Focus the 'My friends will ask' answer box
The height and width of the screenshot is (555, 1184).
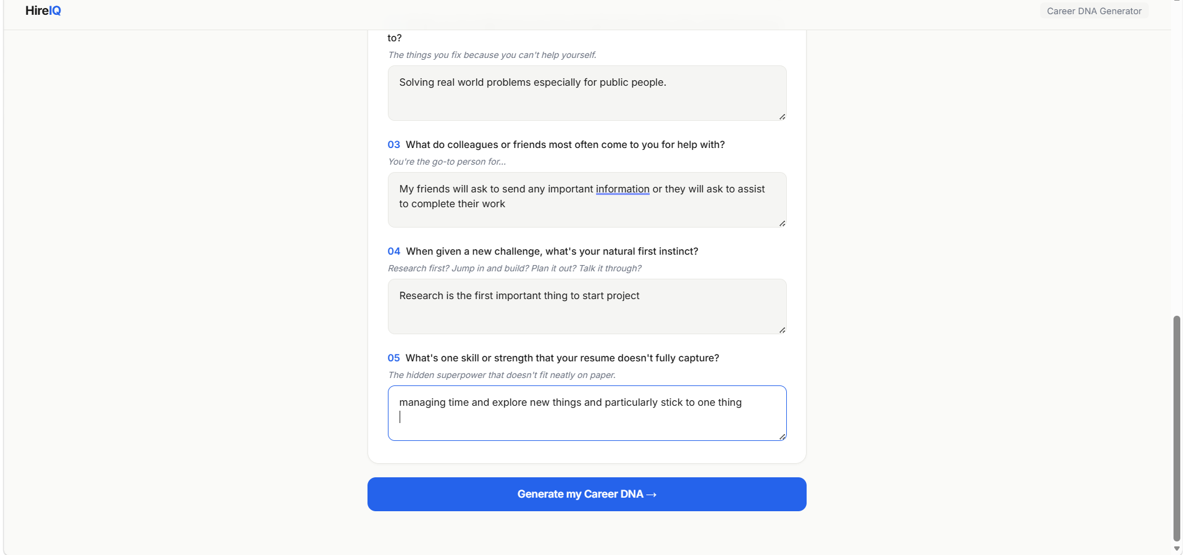tap(587, 200)
